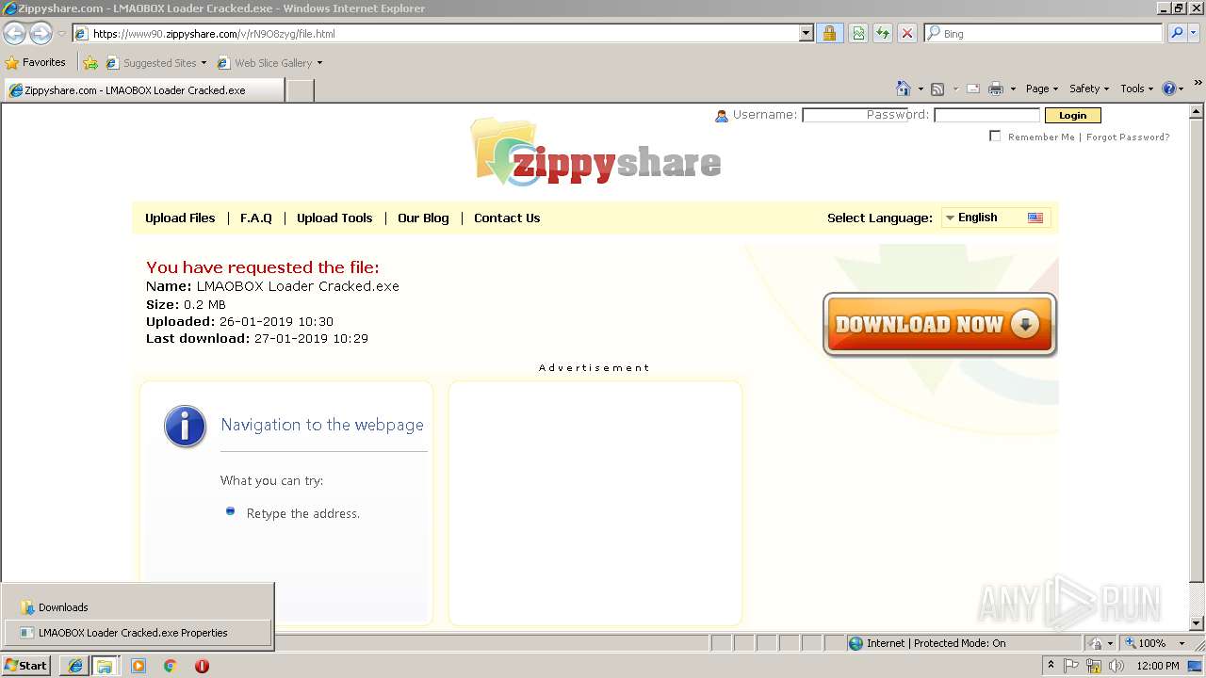This screenshot has width=1206, height=678.
Task: Click the Zippyshare logo
Action: click(596, 152)
